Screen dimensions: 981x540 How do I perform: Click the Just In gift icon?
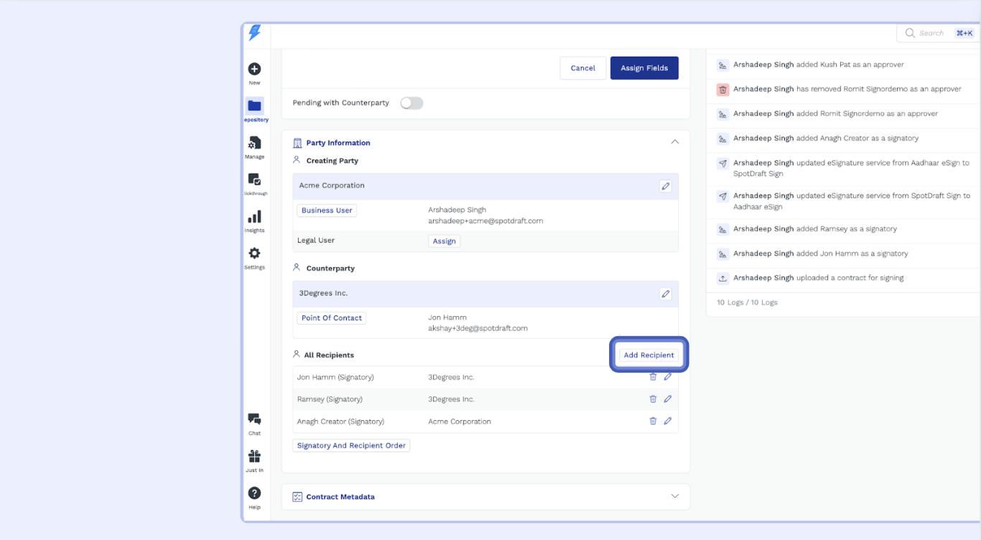254,457
